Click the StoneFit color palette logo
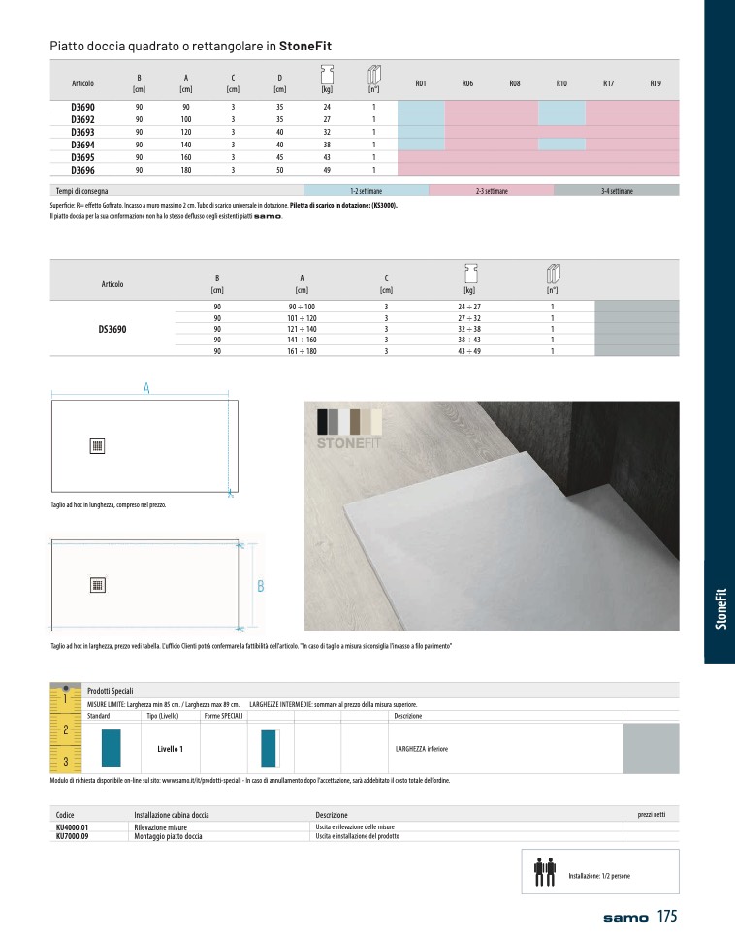Image resolution: width=735 pixels, height=939 pixels. (351, 429)
